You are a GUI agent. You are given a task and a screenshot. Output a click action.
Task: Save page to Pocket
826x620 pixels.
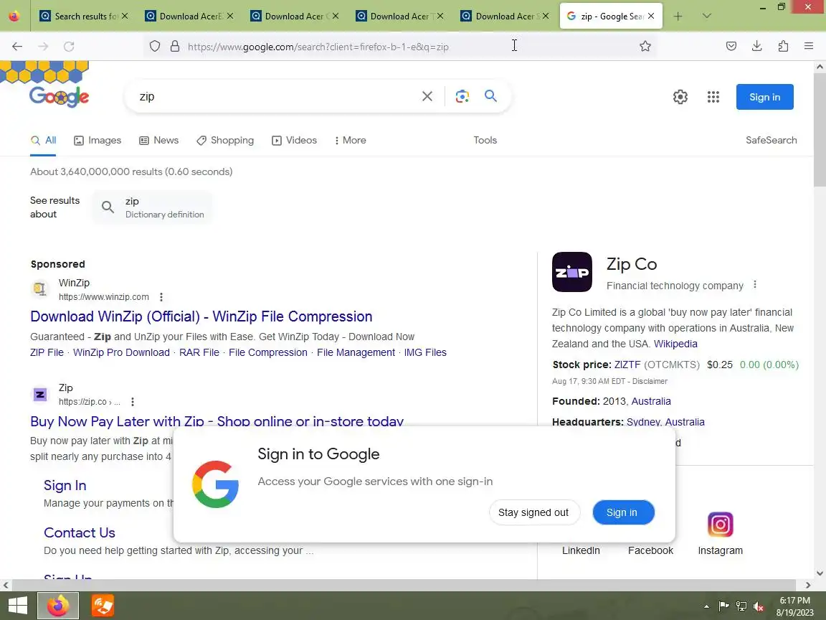[731, 47]
